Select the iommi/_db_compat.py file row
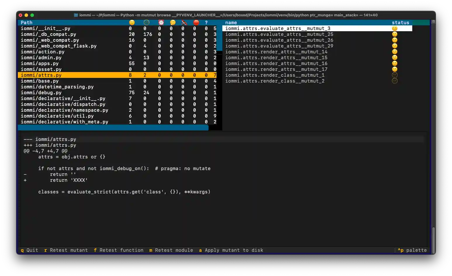452x276 pixels. [x=48, y=34]
